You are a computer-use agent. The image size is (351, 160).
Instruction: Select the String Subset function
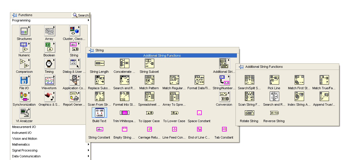[149, 64]
